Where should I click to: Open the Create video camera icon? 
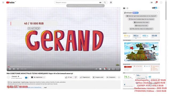pos(151,2)
